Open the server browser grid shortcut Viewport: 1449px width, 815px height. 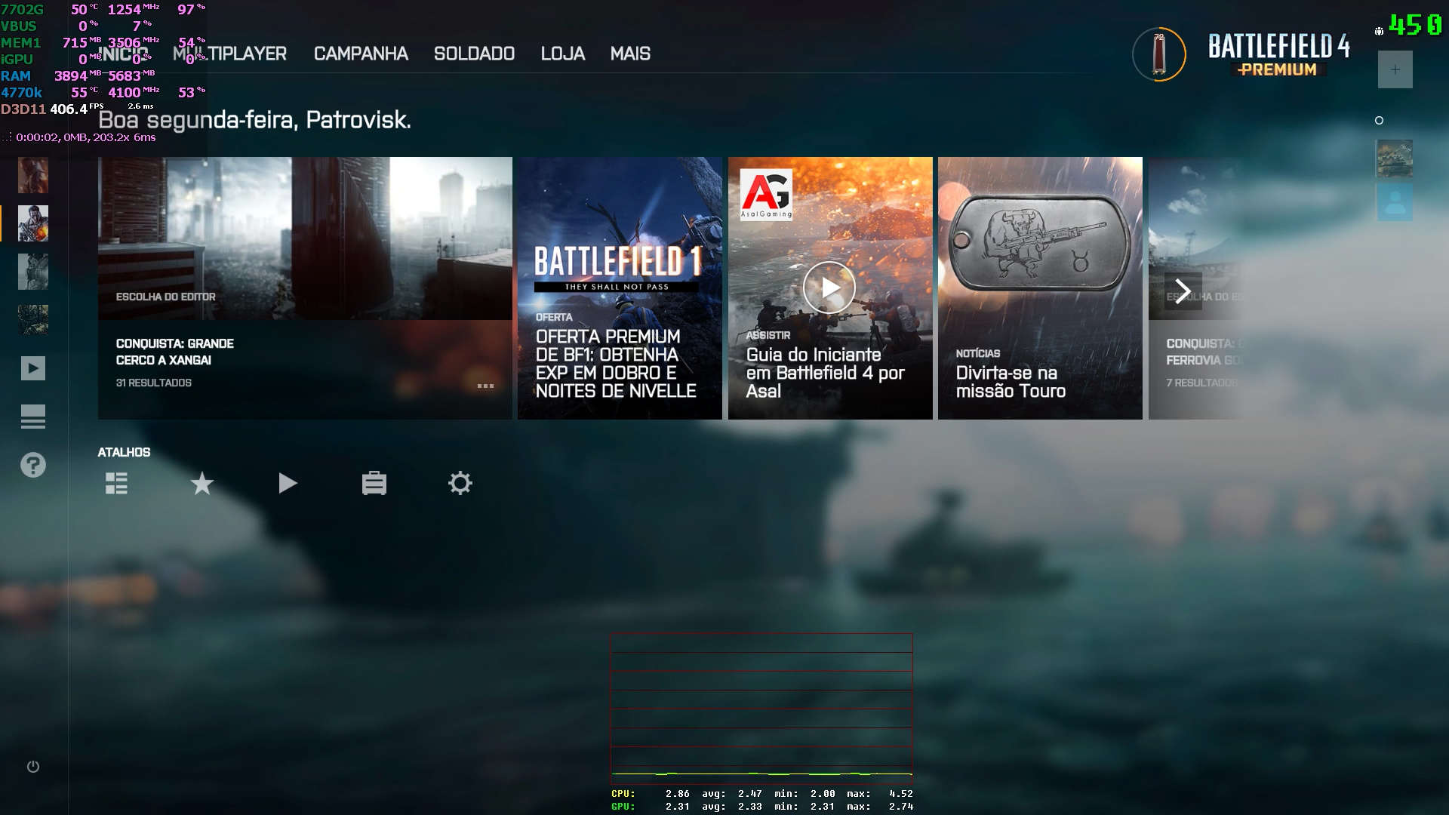coord(116,483)
